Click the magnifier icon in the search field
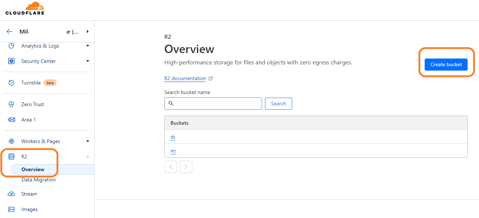The height and width of the screenshot is (218, 479). pyautogui.click(x=171, y=104)
